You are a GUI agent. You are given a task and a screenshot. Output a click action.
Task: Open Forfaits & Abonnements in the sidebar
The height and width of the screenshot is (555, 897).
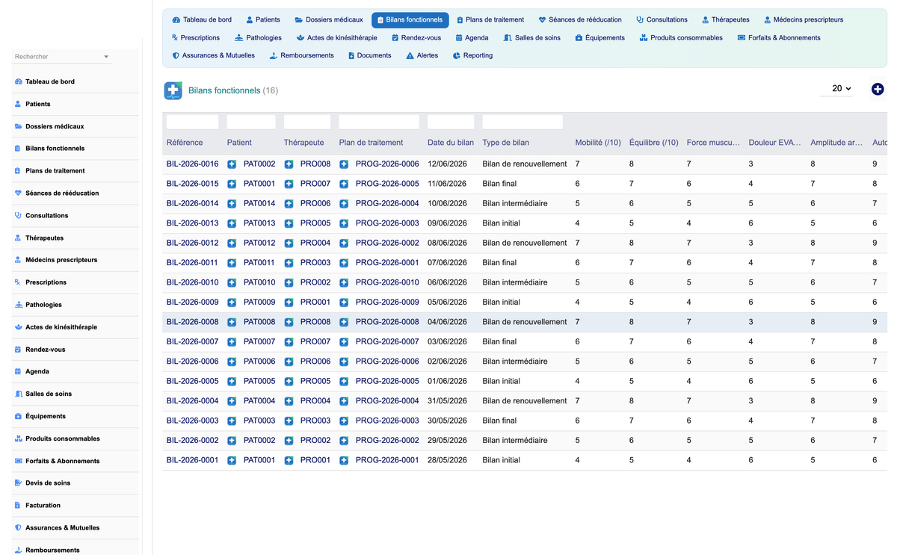(62, 461)
